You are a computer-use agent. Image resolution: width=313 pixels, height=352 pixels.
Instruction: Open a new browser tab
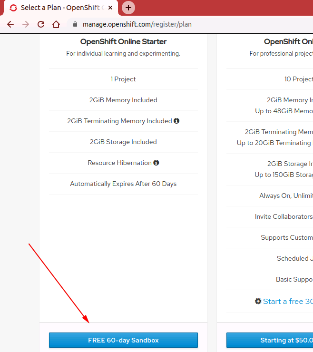pos(128,8)
